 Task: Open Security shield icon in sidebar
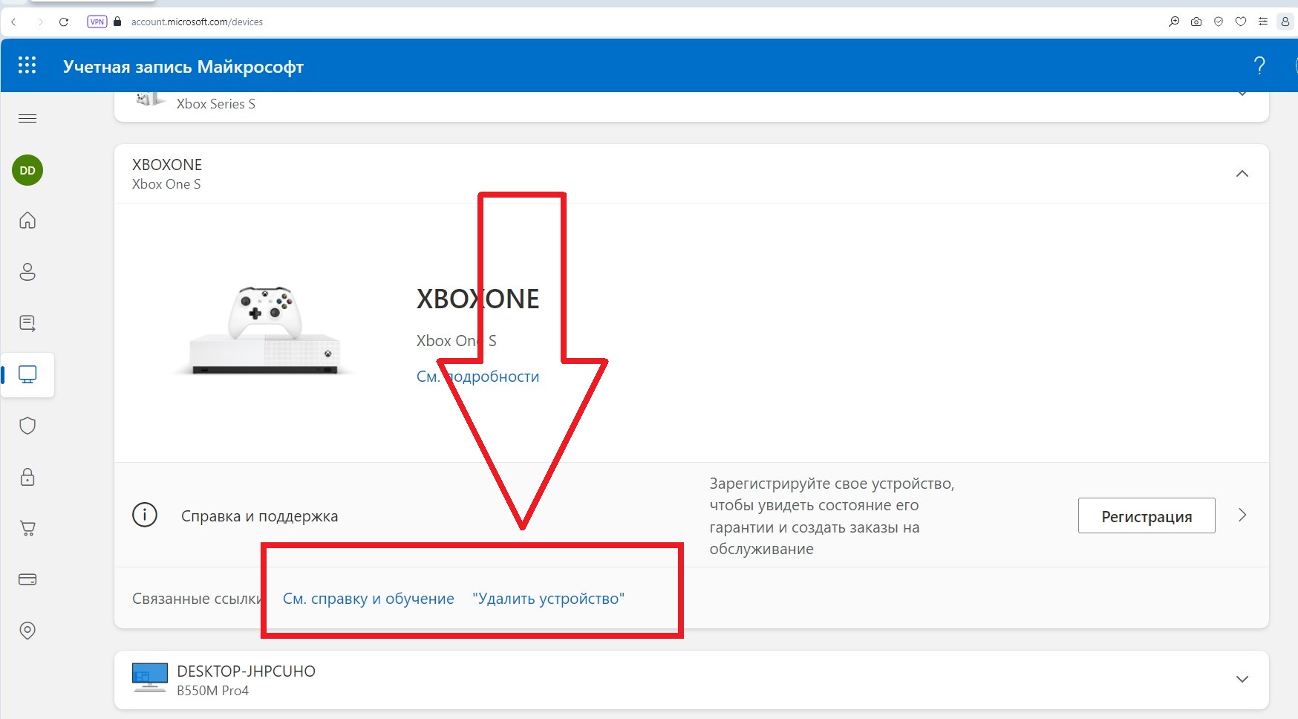pyautogui.click(x=27, y=426)
